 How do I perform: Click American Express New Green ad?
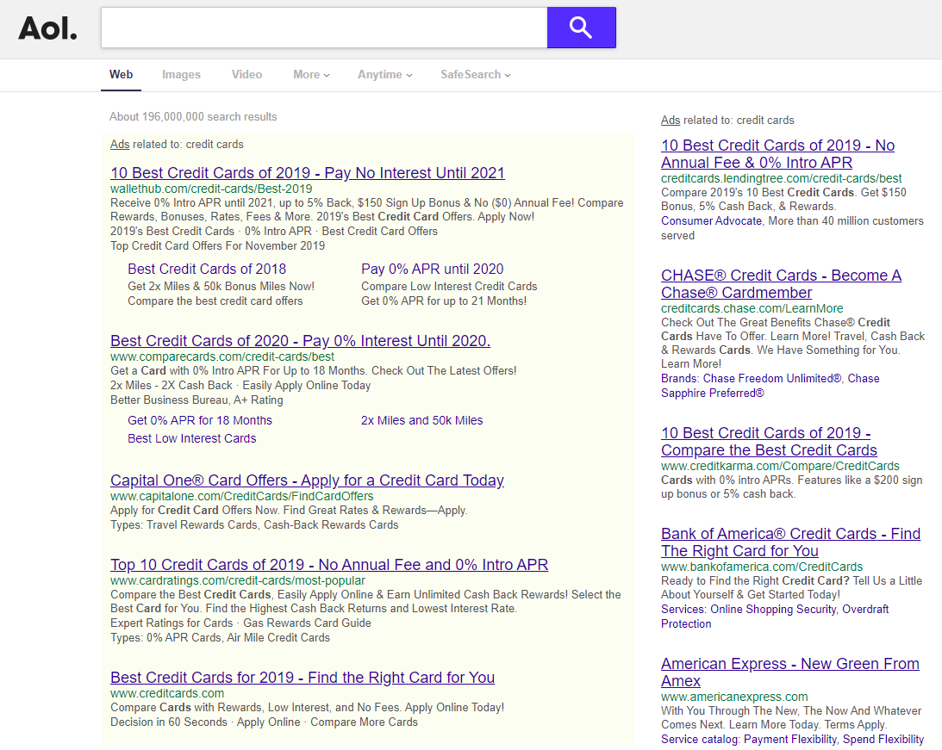(789, 672)
